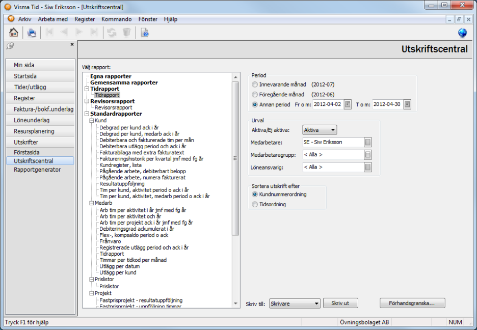This screenshot has width=477, height=330.
Task: Open the Fönster menu
Action: coord(148,19)
